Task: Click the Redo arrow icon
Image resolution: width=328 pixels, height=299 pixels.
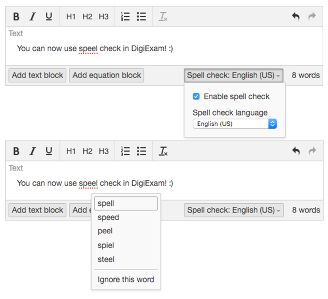Action: click(312, 16)
